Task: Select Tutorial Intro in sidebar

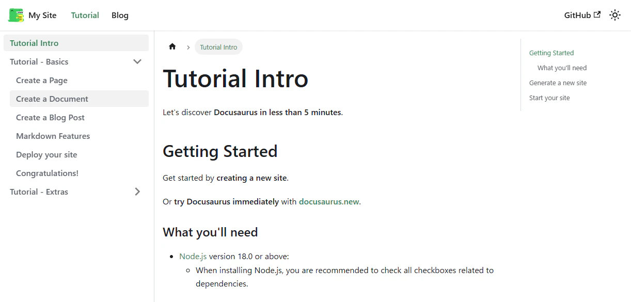Action: [x=76, y=43]
